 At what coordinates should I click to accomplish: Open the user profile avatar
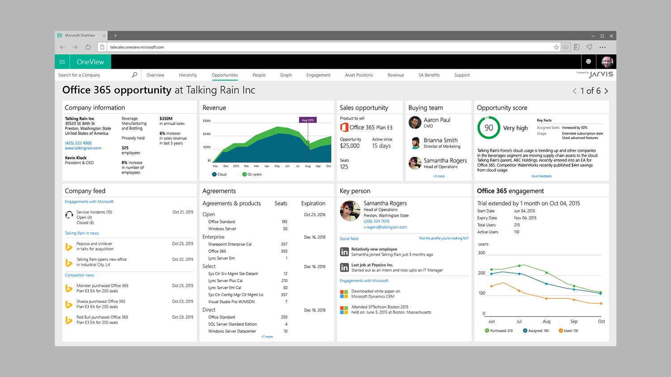tap(607, 62)
